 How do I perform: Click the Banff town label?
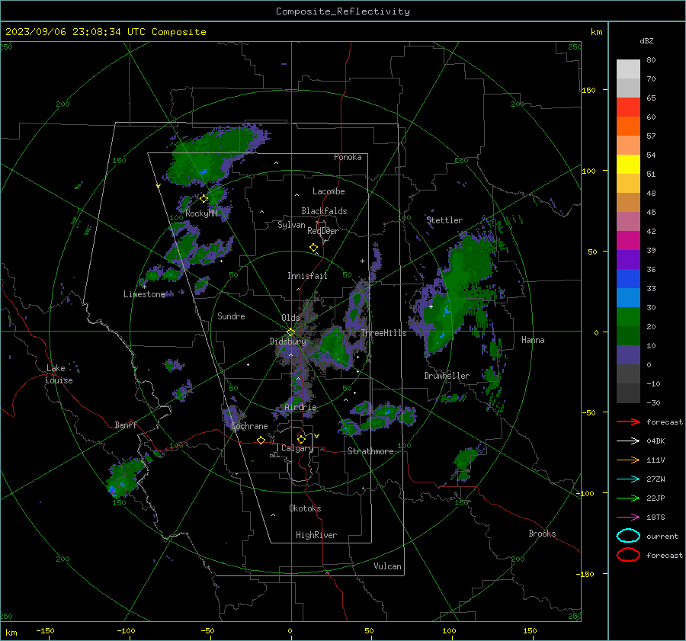pyautogui.click(x=126, y=425)
